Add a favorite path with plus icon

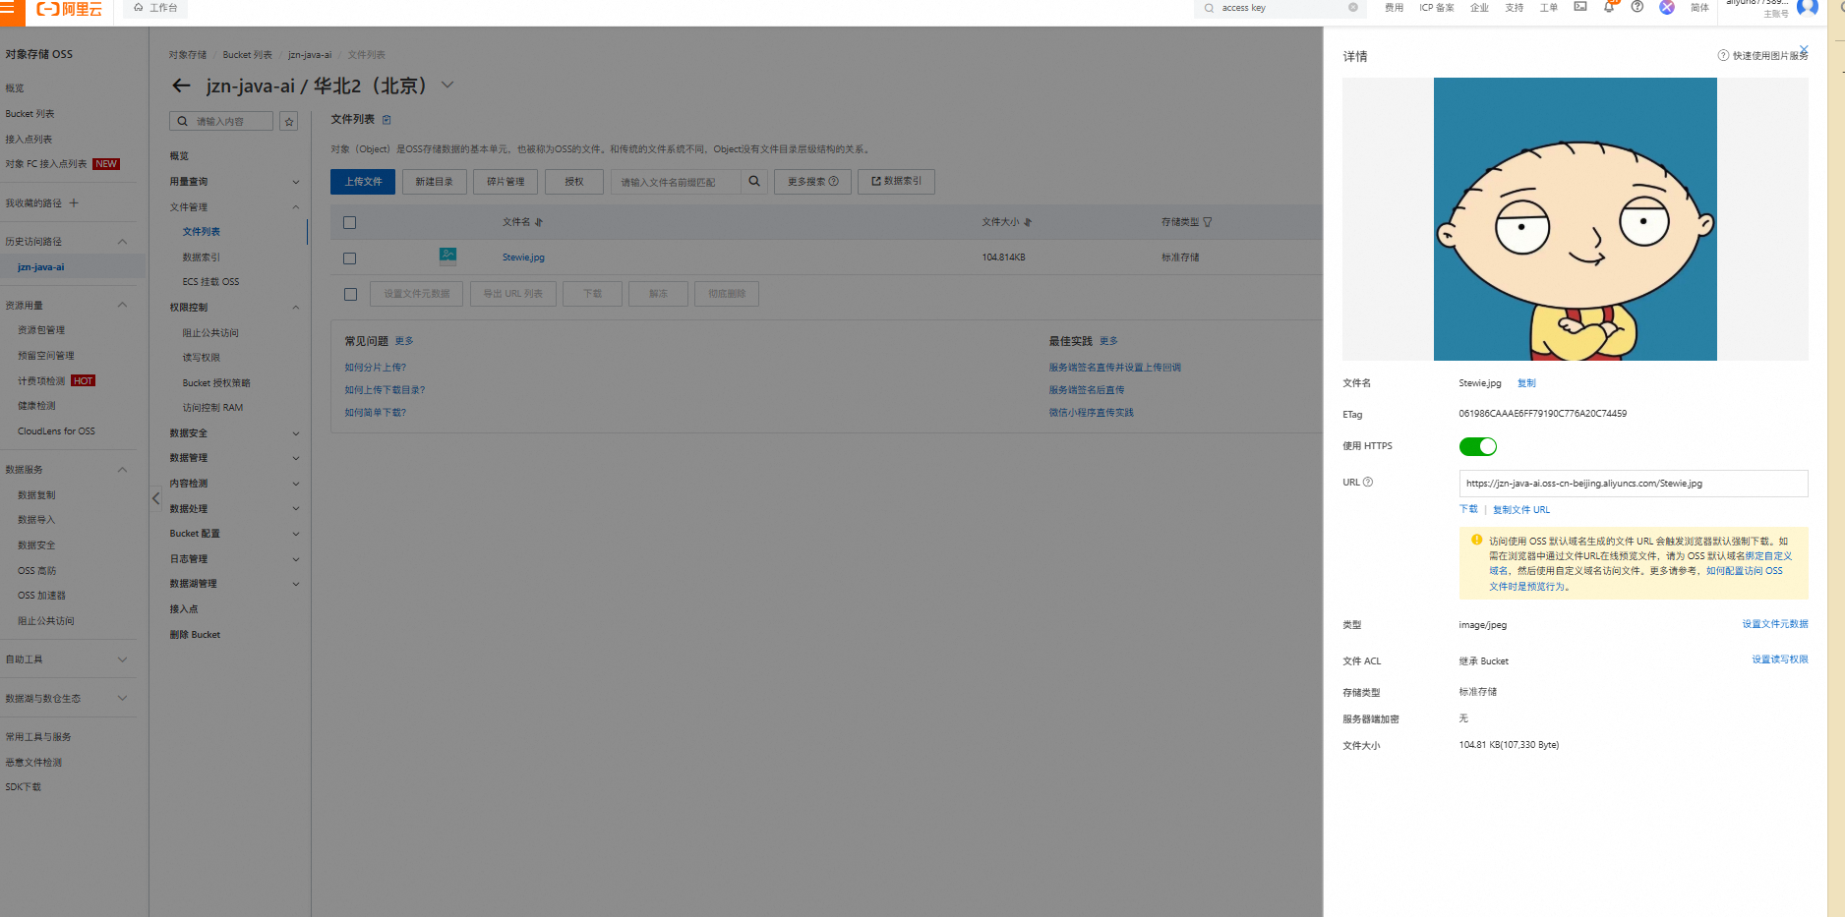coord(74,203)
